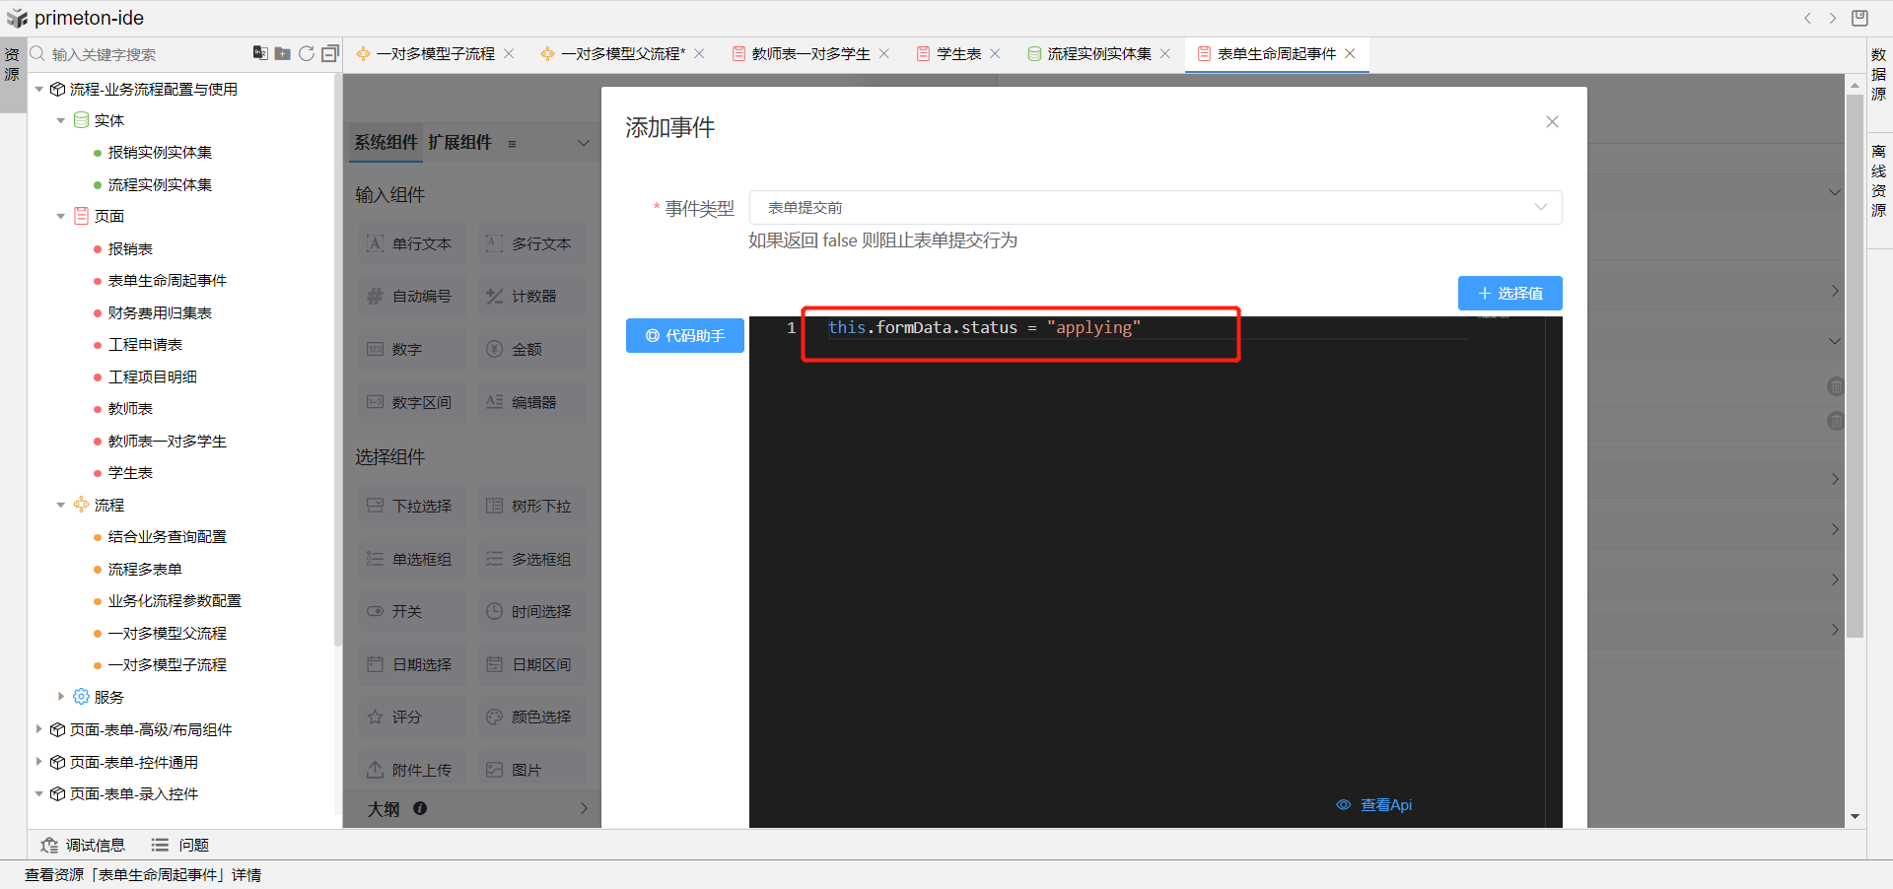Click the new folder icon
1893x889 pixels.
pos(283,53)
